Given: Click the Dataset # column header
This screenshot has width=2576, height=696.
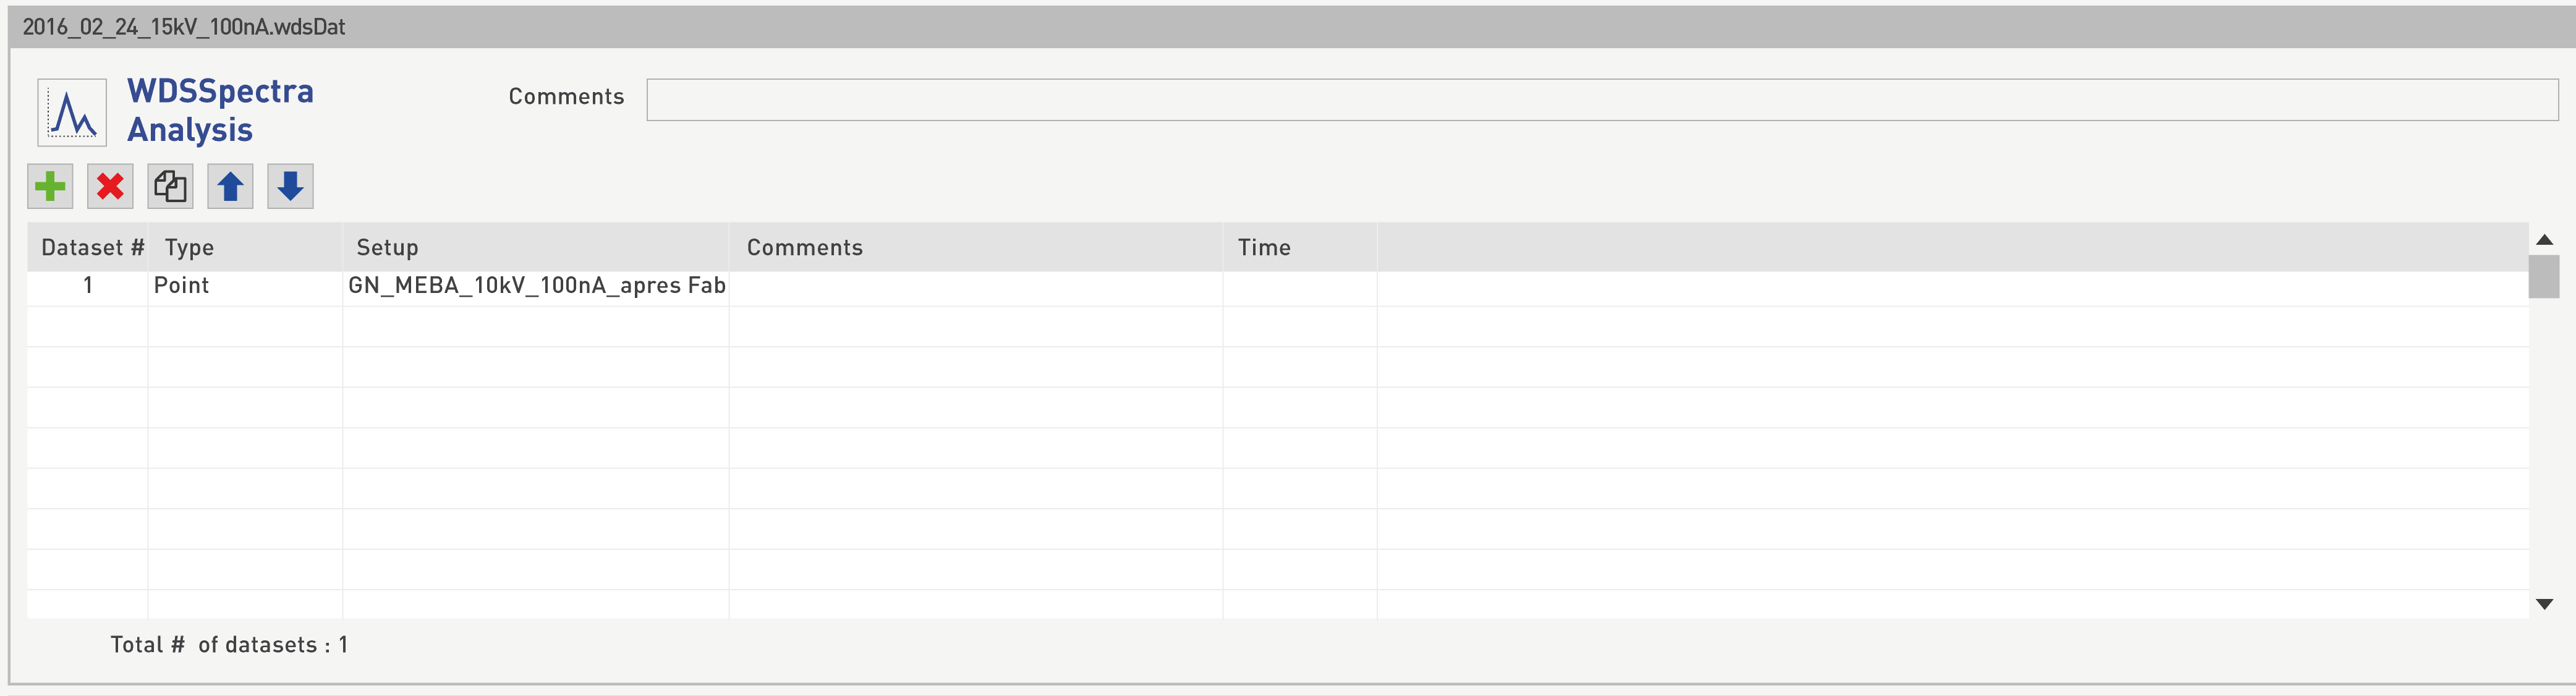Looking at the screenshot, I should tap(92, 248).
